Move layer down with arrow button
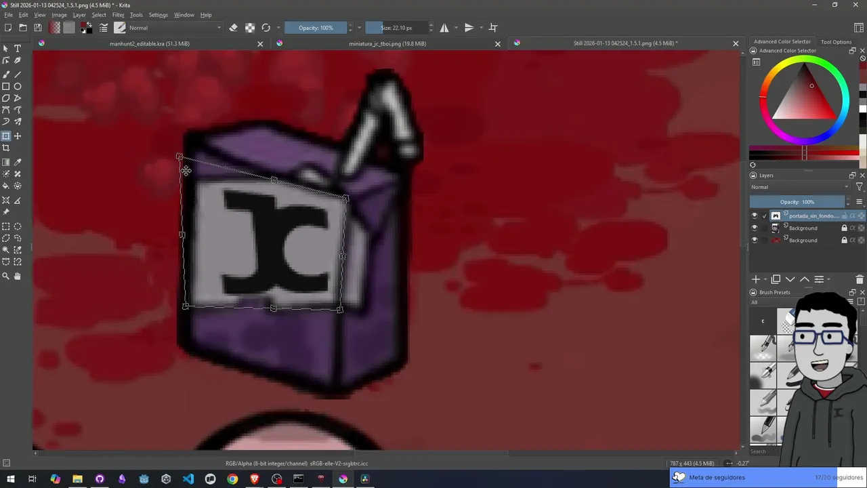This screenshot has width=867, height=488. (790, 279)
